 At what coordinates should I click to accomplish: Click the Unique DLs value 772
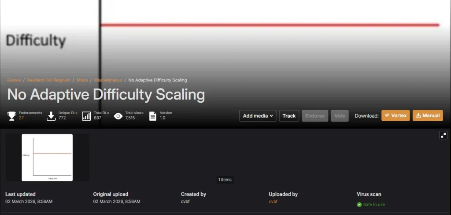(x=62, y=118)
